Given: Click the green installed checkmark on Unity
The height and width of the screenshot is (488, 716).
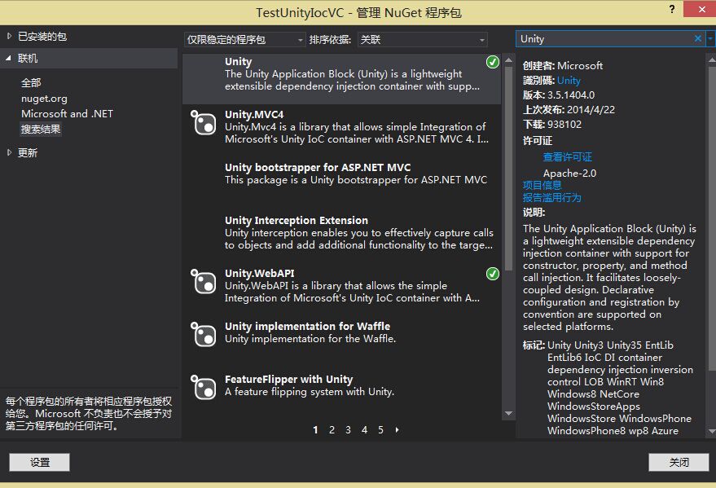Looking at the screenshot, I should tap(492, 62).
